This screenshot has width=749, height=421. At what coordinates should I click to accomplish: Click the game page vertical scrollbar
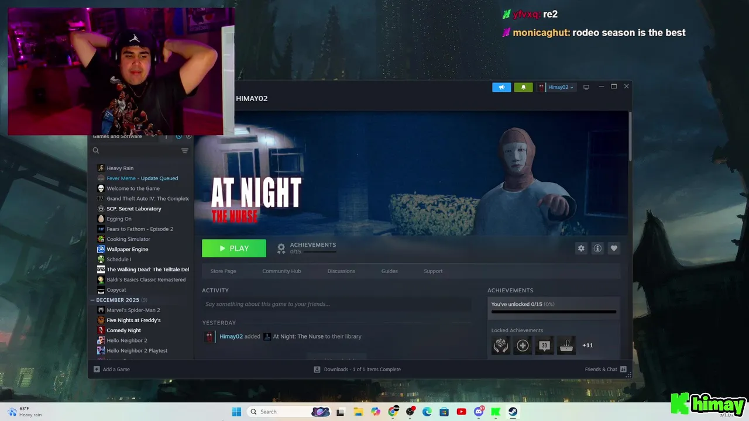point(630,136)
